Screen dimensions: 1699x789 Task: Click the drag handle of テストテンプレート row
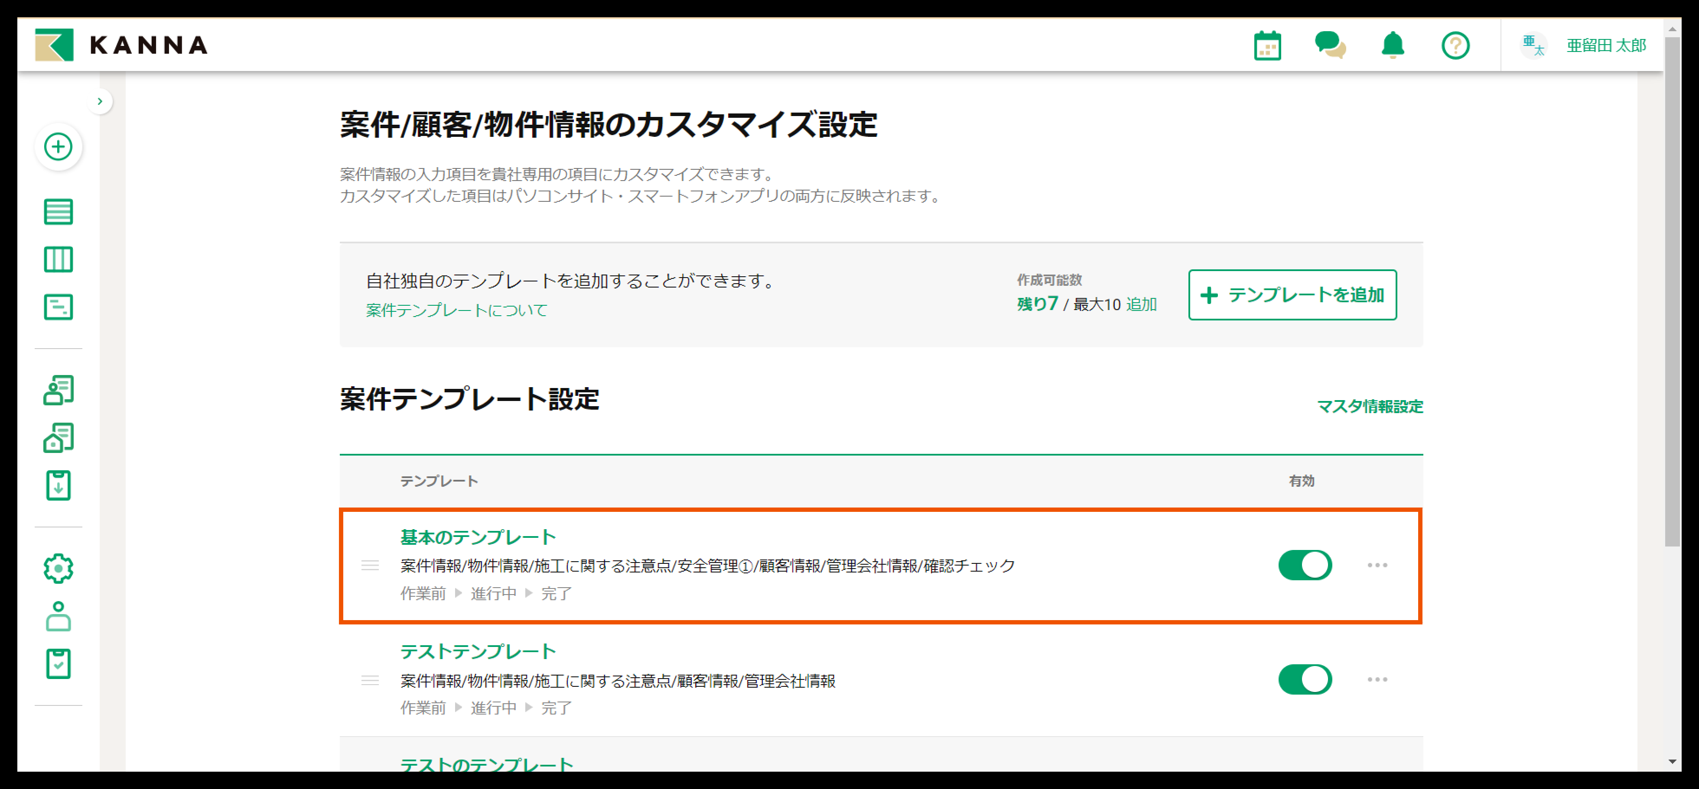click(370, 680)
